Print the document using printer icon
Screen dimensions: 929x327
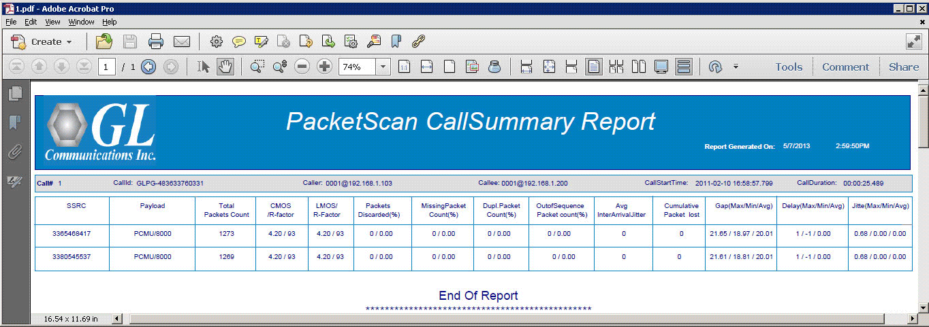pyautogui.click(x=156, y=41)
